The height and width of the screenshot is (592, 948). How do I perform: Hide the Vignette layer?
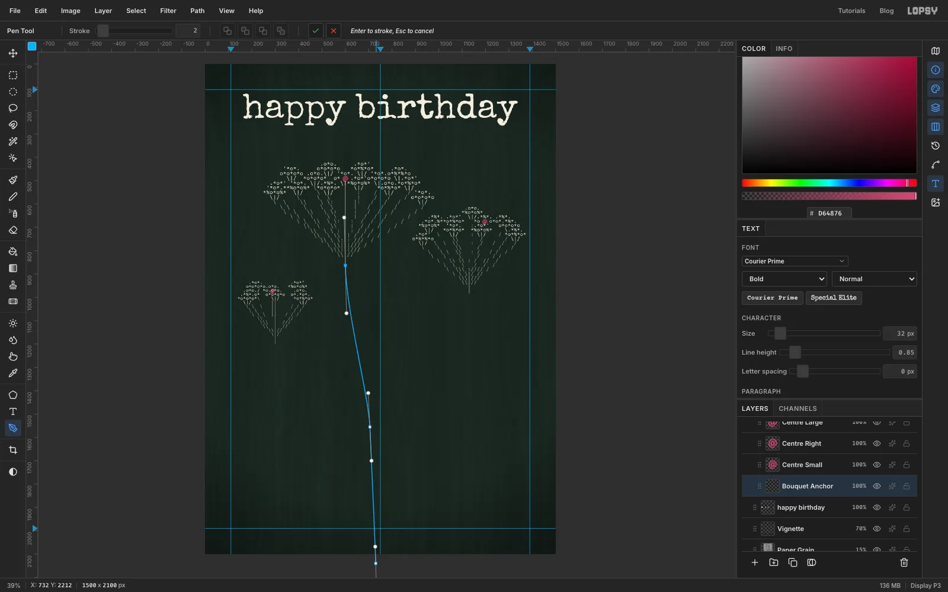point(877,529)
